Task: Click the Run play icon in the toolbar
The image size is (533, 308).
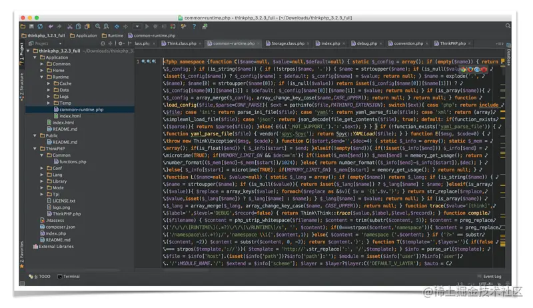Action: coord(147,27)
